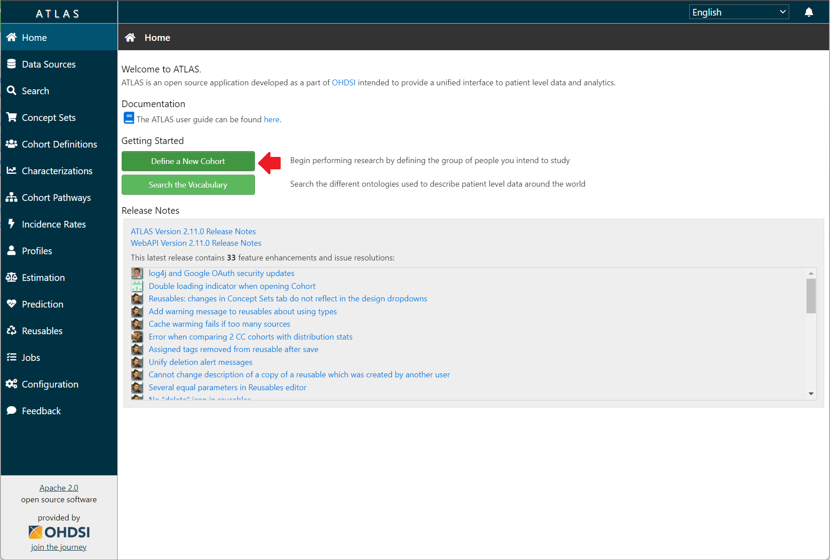Click Define a New Cohort button

188,161
